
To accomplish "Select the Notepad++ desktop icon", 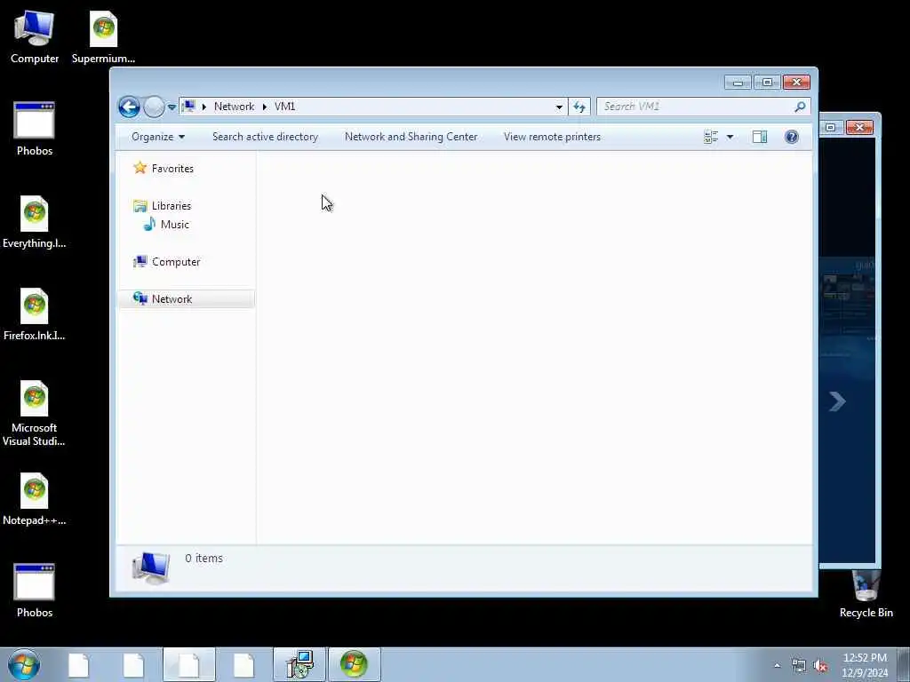I will (35, 499).
